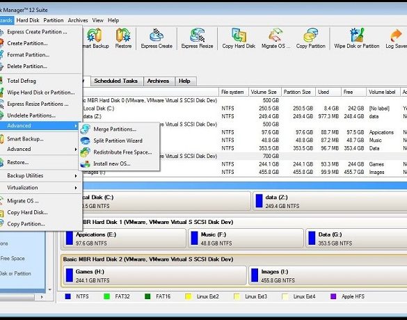Image resolution: width=407 pixels, height=320 pixels.
Task: Expand the highlighted Advanced submenu
Action: pyautogui.click(x=41, y=126)
